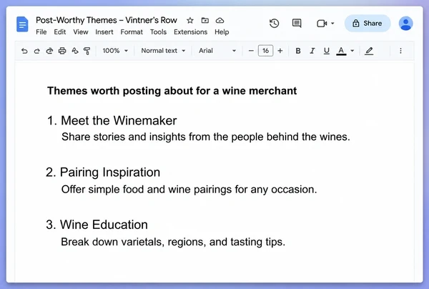Expand the text color dropdown arrow

point(352,51)
